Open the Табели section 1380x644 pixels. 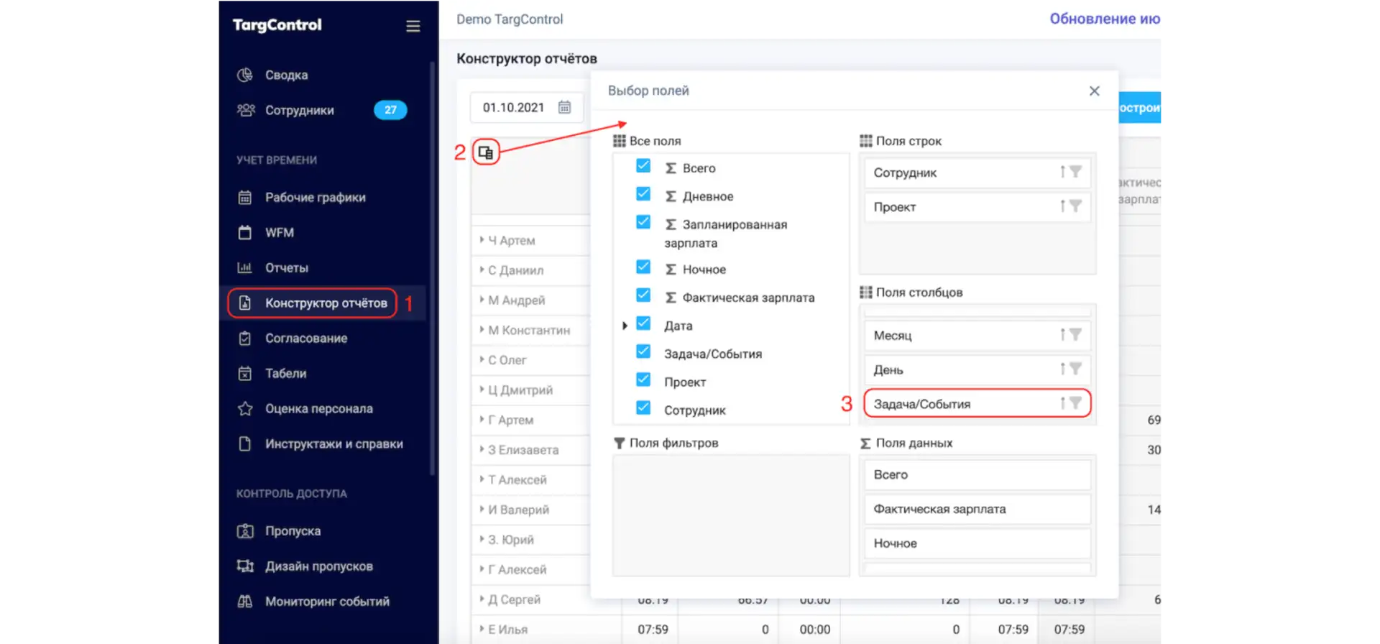click(285, 373)
